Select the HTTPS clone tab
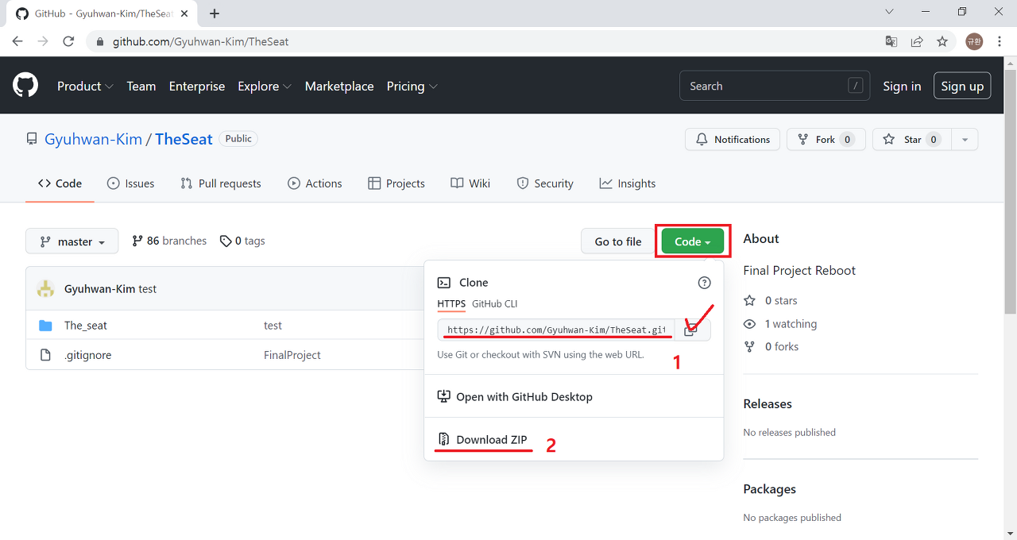Image resolution: width=1017 pixels, height=540 pixels. click(x=451, y=304)
